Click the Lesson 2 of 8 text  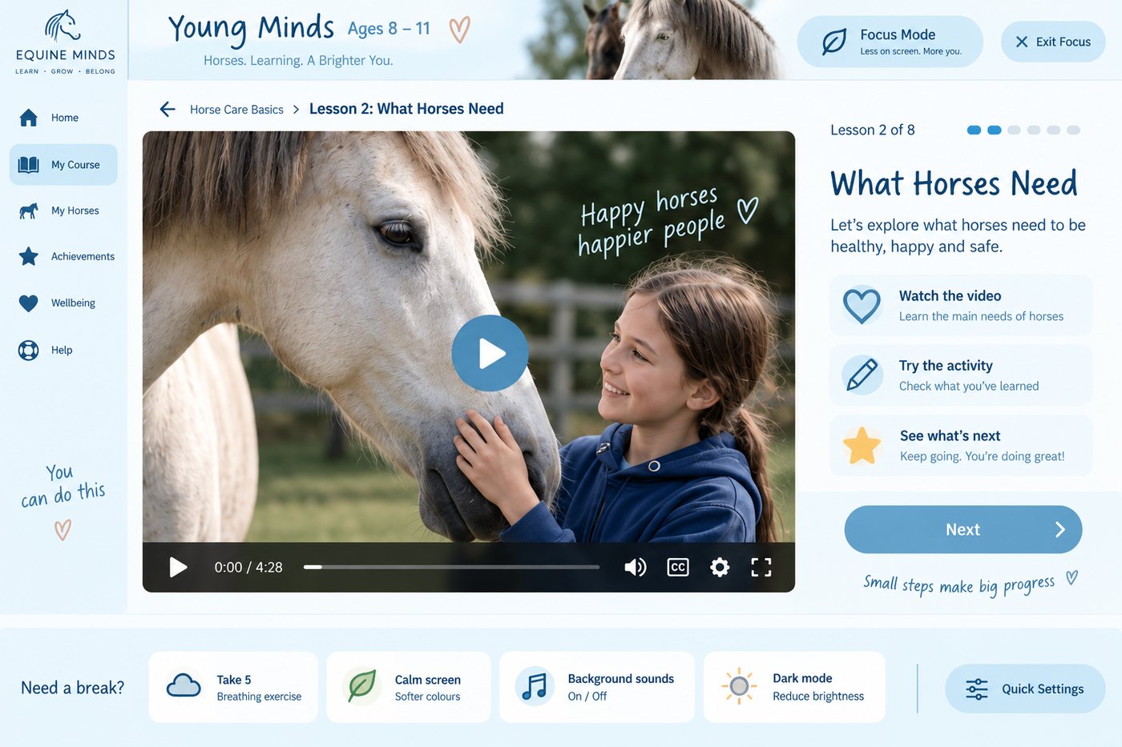873,130
